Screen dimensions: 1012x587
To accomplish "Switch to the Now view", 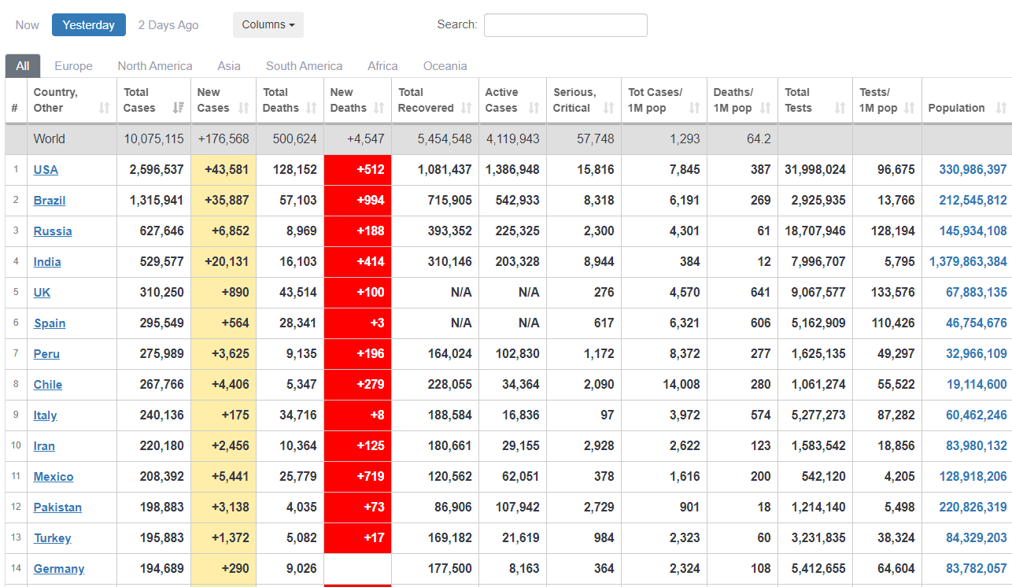I will click(x=27, y=25).
